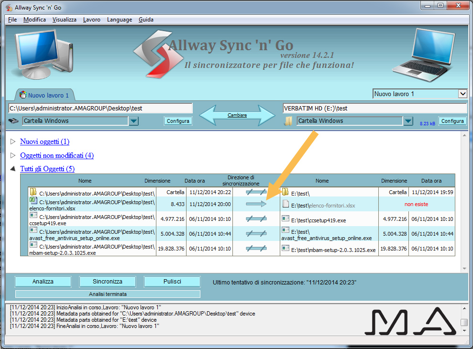This screenshot has height=349, width=473.
Task: Open the Oggetti non modificati (4) link
Action: (57, 155)
